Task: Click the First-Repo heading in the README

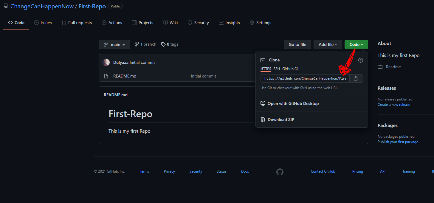Action: 130,114
